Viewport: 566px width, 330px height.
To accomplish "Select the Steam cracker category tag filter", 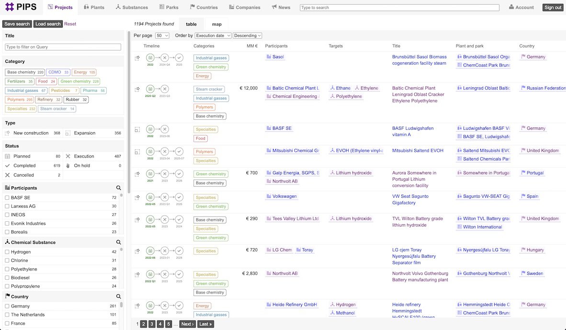I will point(57,109).
